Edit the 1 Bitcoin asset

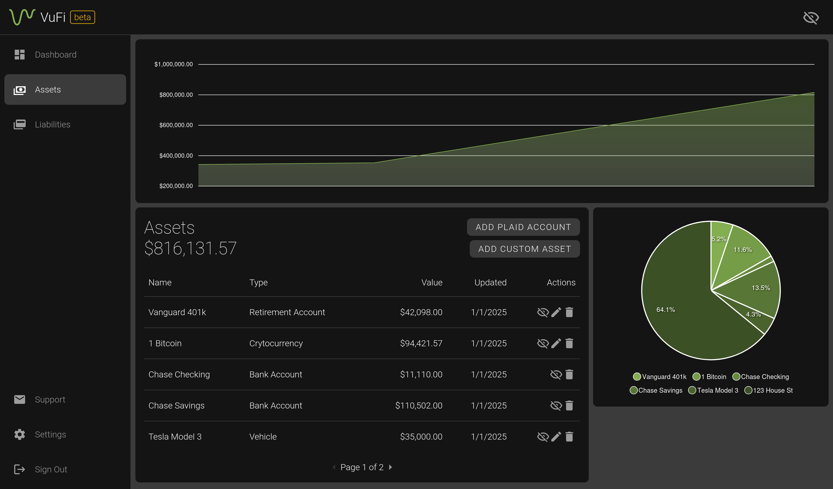(x=556, y=343)
